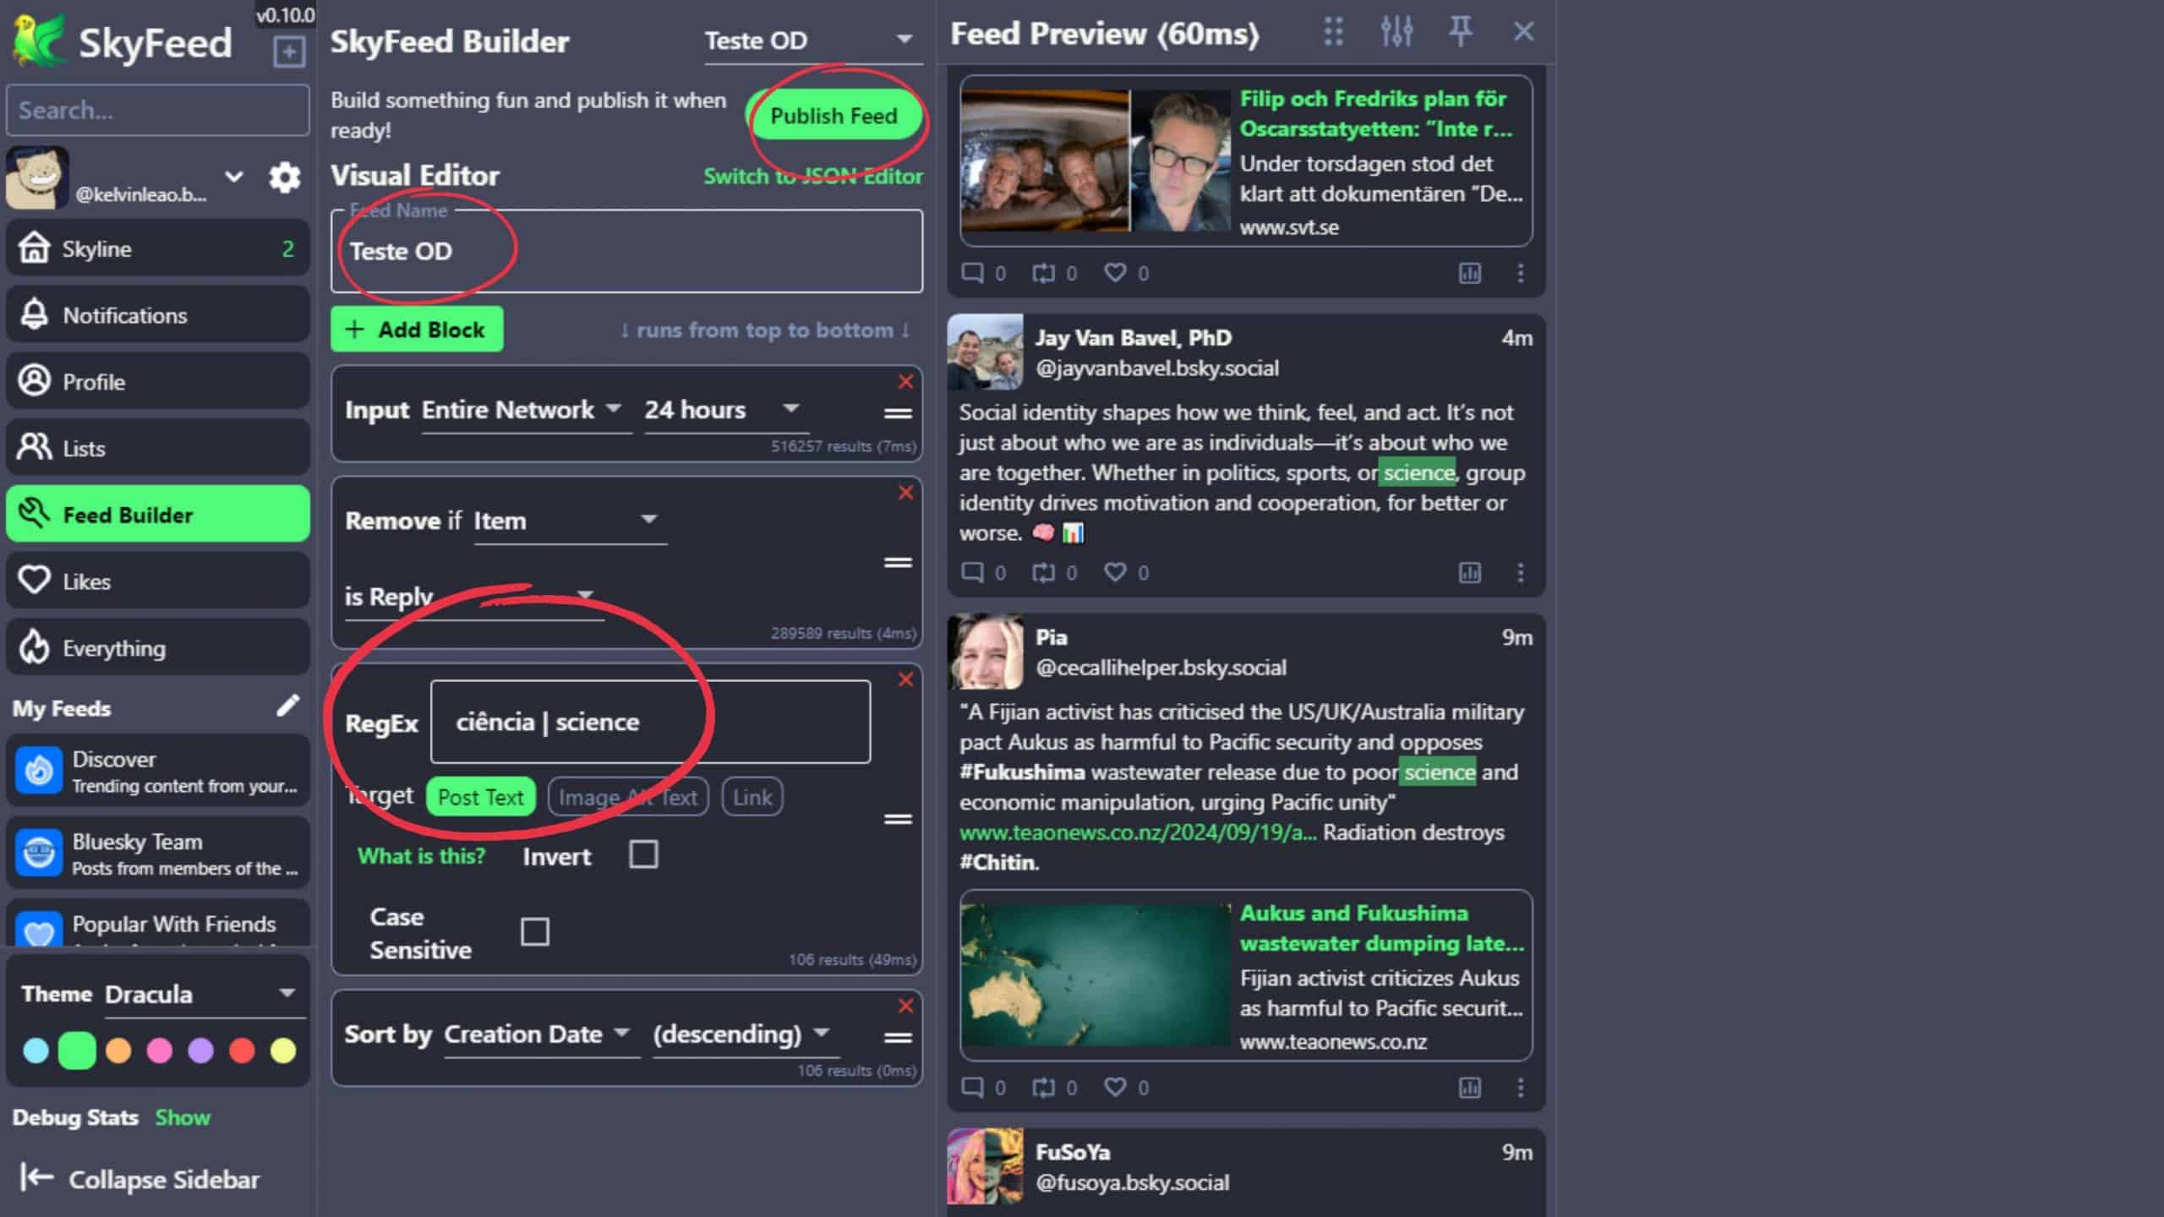Toggle the Link target chip
The image size is (2164, 1217).
(752, 797)
